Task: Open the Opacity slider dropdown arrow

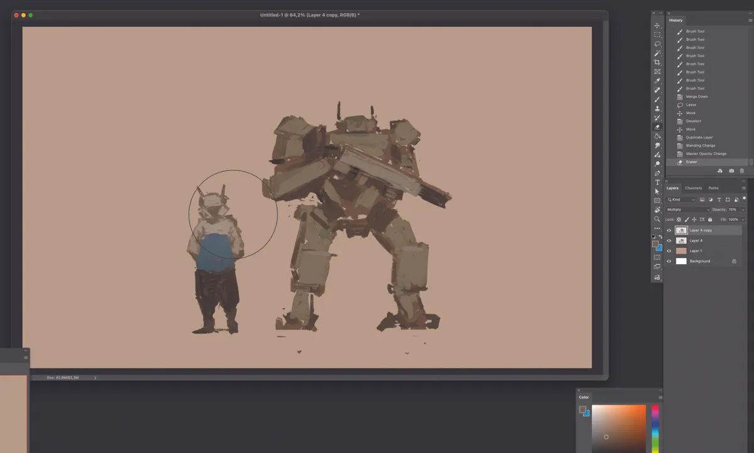Action: [x=743, y=210]
